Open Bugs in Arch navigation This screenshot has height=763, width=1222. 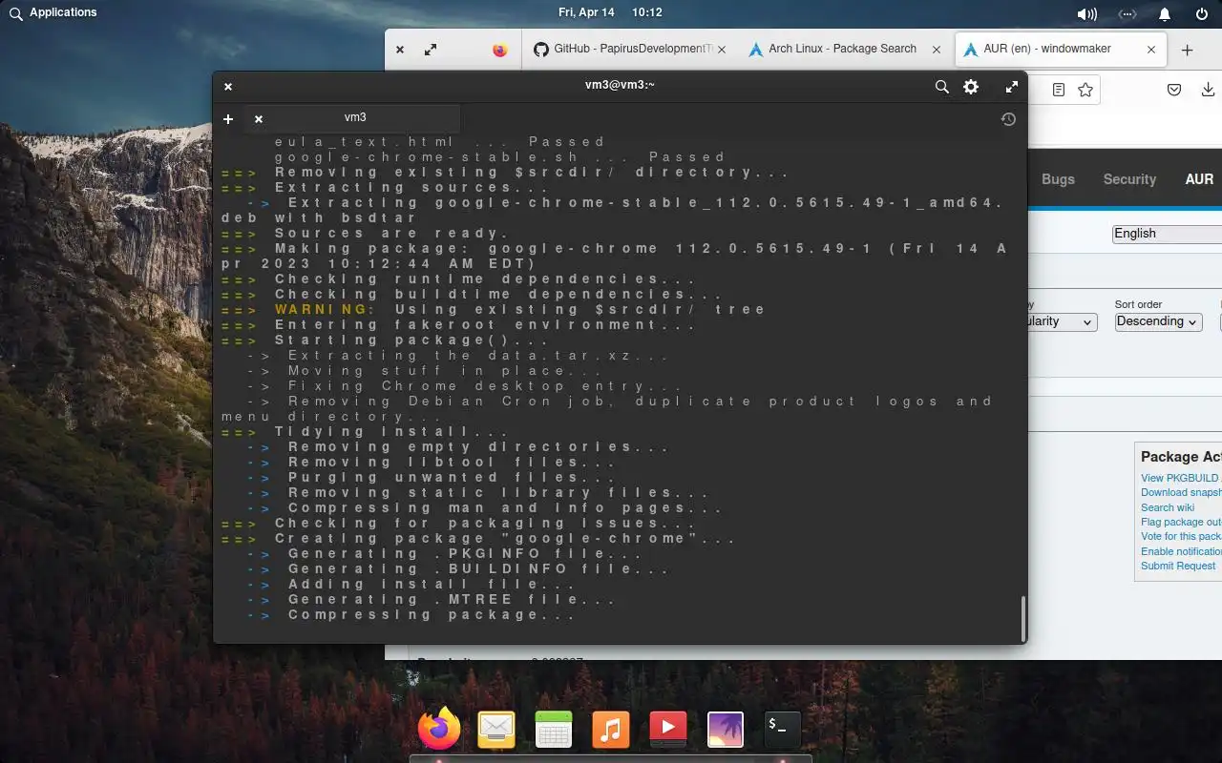pyautogui.click(x=1058, y=179)
